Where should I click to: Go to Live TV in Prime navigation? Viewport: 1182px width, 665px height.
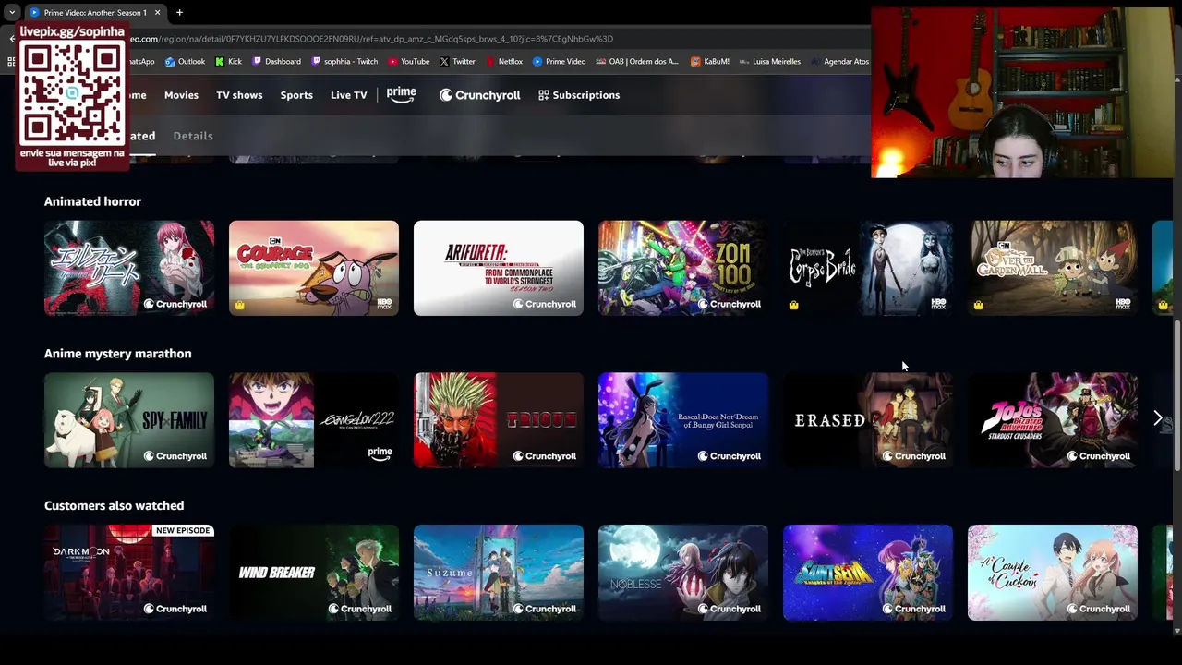[x=348, y=95]
